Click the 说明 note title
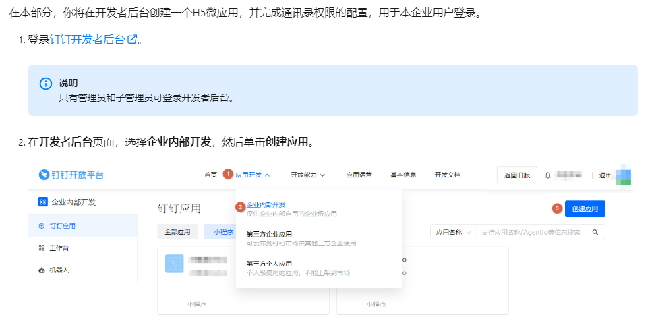This screenshot has height=335, width=658. click(x=68, y=83)
